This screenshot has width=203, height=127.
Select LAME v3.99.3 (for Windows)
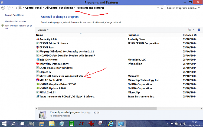coord(56,68)
